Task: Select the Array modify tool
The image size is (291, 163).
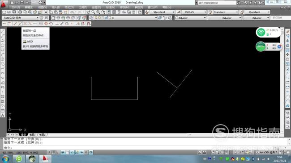Action: coord(287,50)
